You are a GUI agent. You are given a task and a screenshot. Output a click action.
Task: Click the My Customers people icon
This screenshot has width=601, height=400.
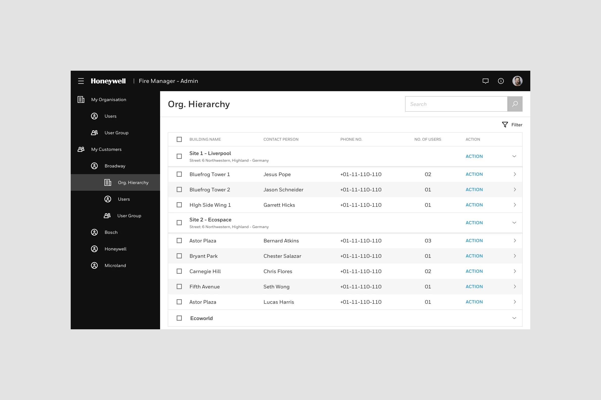81,149
